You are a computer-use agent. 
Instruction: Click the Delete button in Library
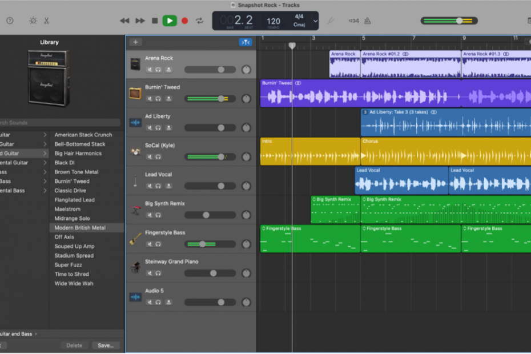(x=74, y=345)
